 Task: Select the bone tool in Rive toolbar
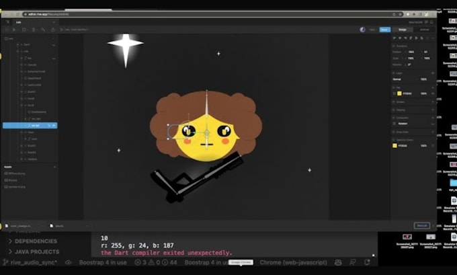coord(43,30)
